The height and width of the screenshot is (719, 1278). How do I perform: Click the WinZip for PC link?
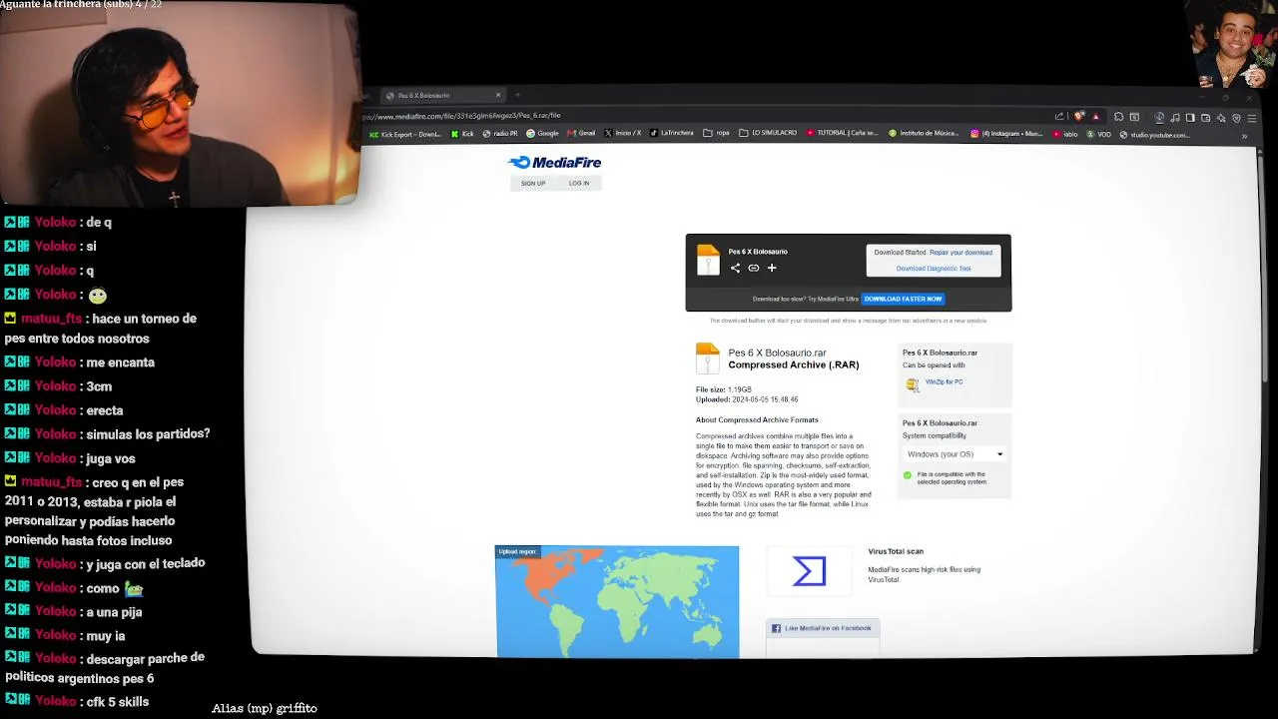click(944, 381)
